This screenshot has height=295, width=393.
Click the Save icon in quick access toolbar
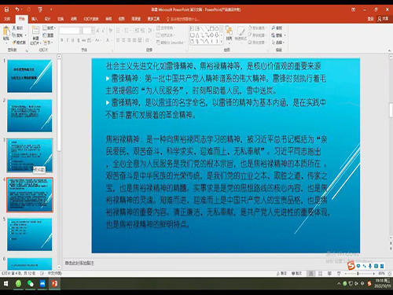pos(6,9)
